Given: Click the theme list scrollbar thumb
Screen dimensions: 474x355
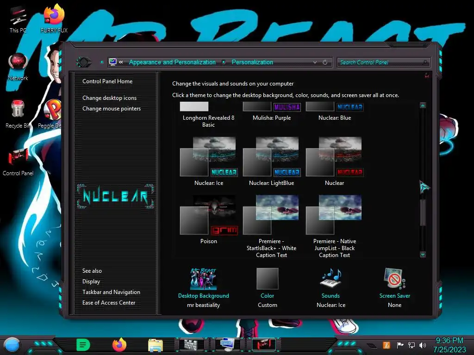Looking at the screenshot, I should tap(423, 212).
